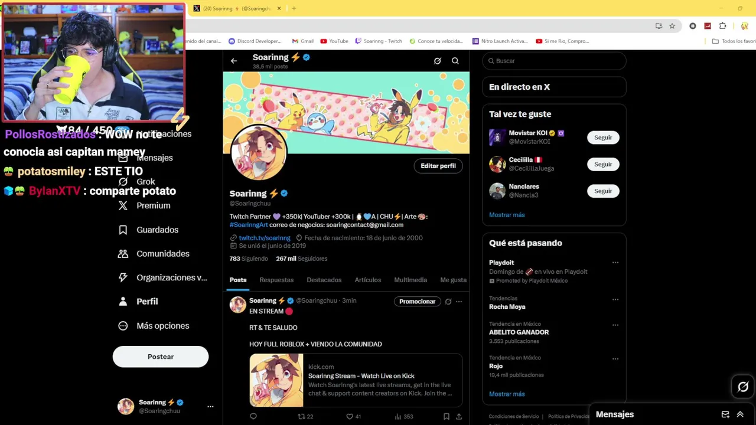This screenshot has width=756, height=425.
Task: Open the #SoarinngArt hashtag link
Action: point(249,225)
